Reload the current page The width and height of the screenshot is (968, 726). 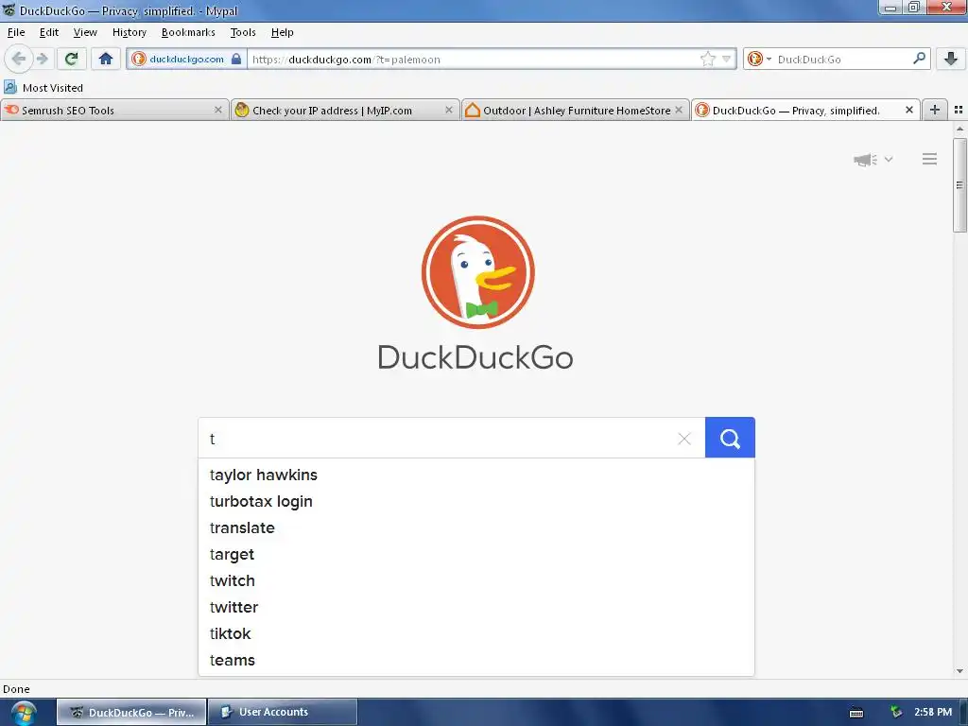coord(71,59)
